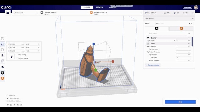Switch to the PREPARE stage
This screenshot has width=200, height=112.
87,7
